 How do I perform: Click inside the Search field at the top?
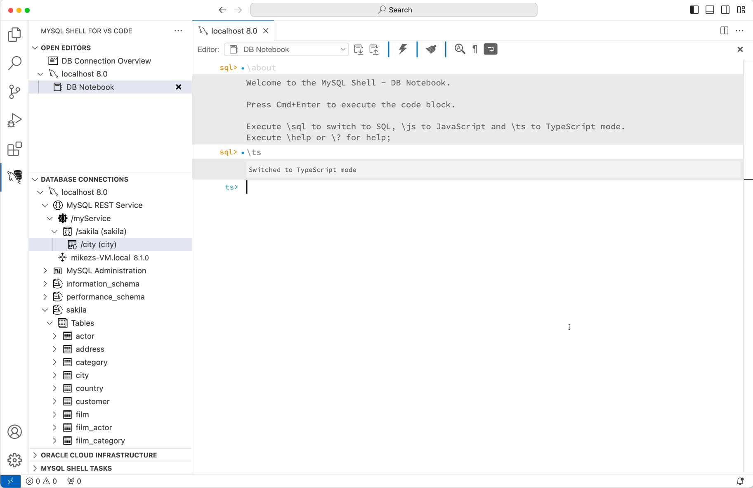394,9
